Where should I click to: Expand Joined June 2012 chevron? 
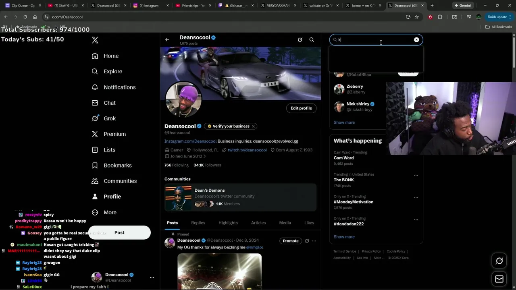click(204, 156)
